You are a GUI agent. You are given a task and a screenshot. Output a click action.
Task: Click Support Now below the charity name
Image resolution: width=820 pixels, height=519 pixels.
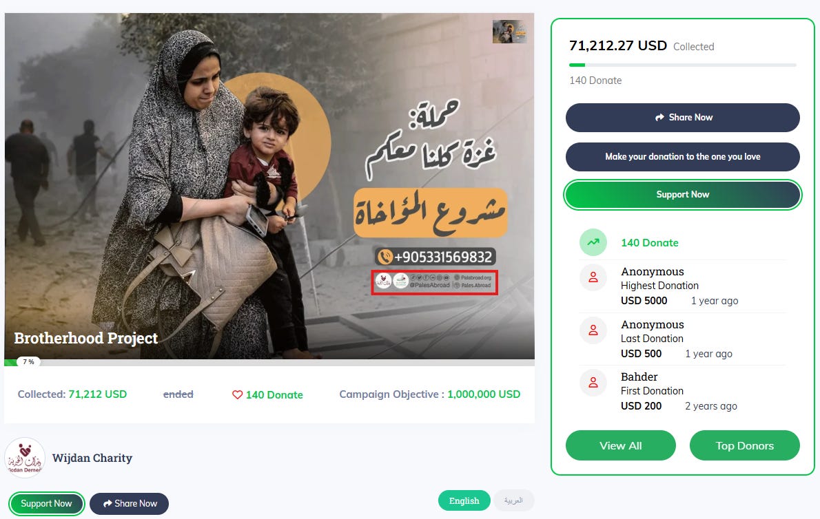[47, 504]
